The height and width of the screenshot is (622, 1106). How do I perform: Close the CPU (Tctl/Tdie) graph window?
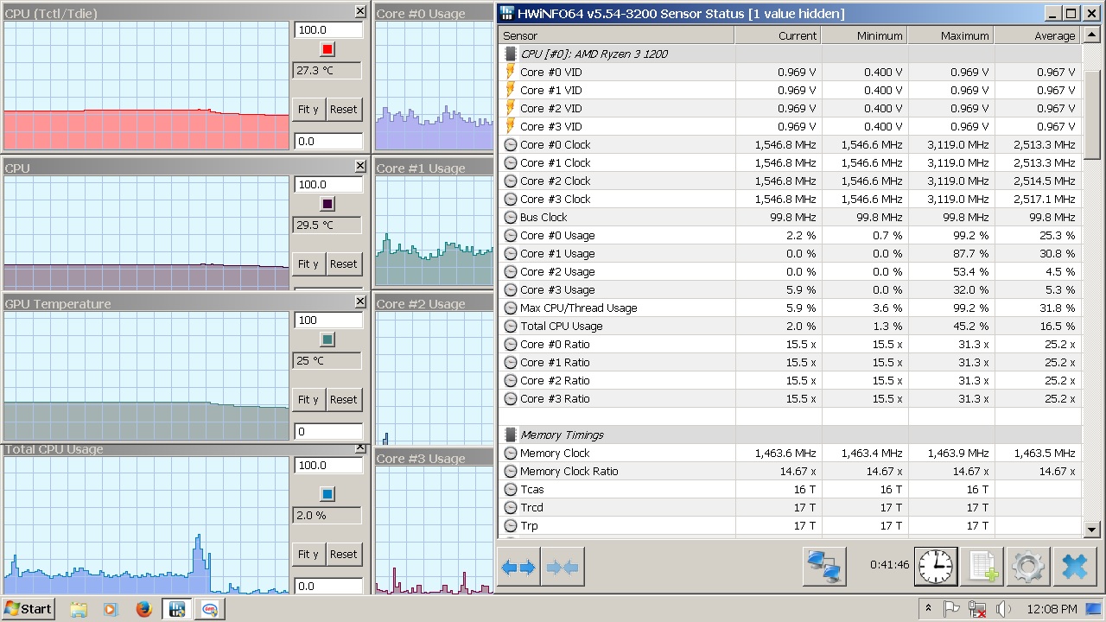(360, 11)
